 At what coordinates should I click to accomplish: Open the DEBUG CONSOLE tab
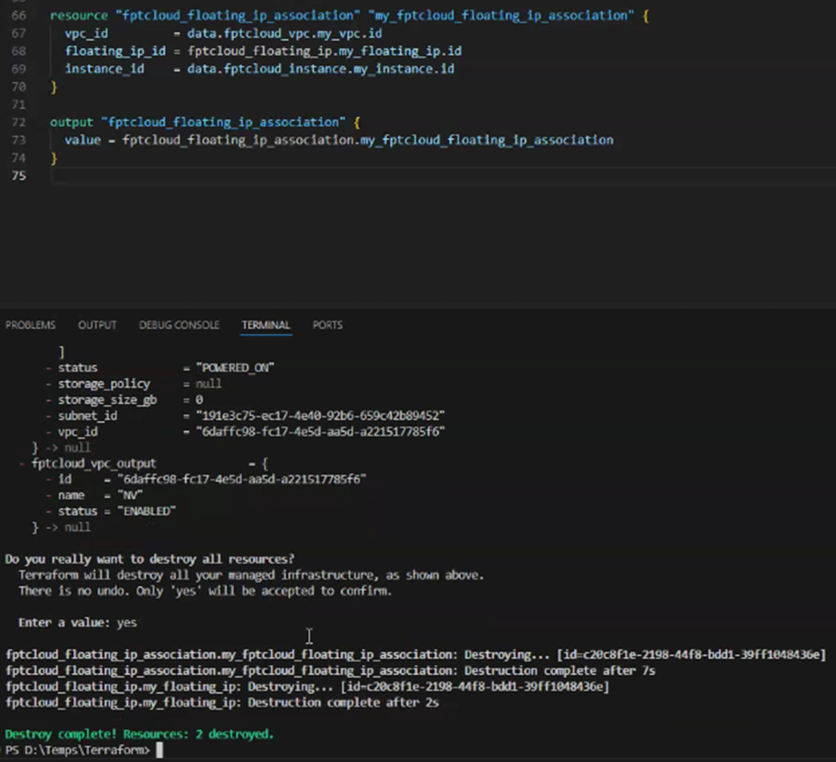tap(179, 325)
